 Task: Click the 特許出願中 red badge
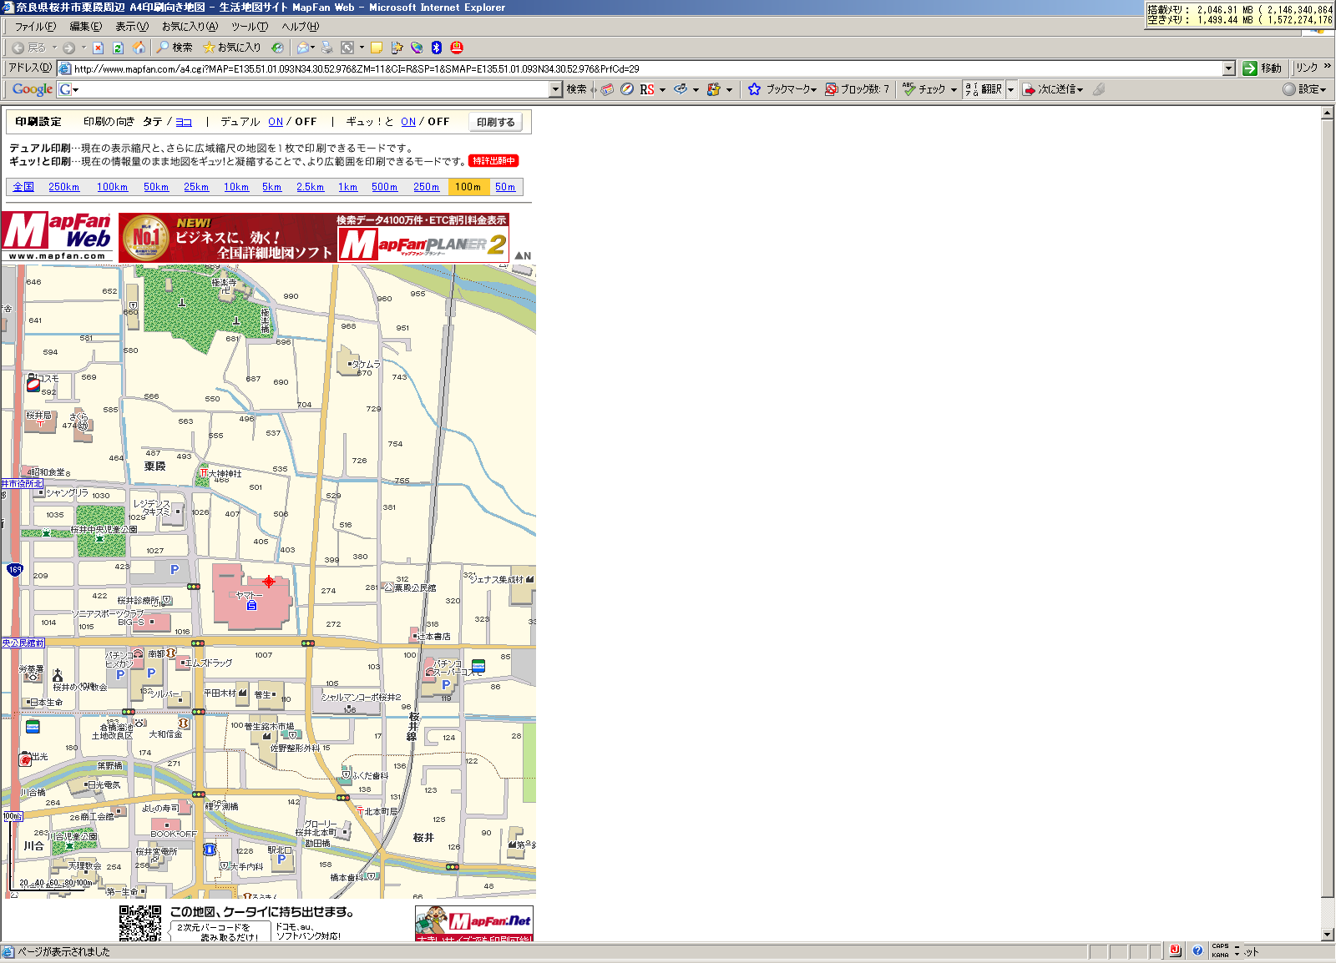click(493, 161)
